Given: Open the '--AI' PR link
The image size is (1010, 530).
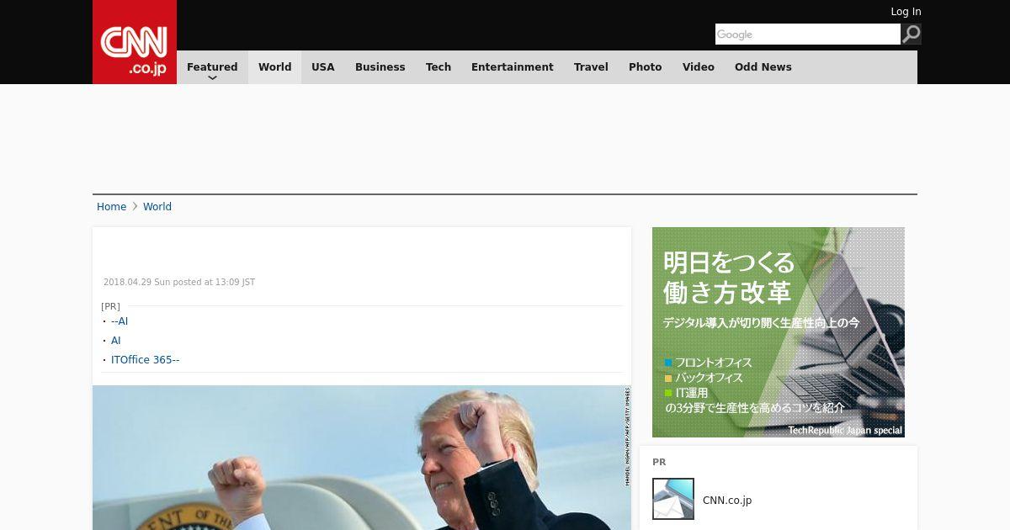Looking at the screenshot, I should pos(120,321).
